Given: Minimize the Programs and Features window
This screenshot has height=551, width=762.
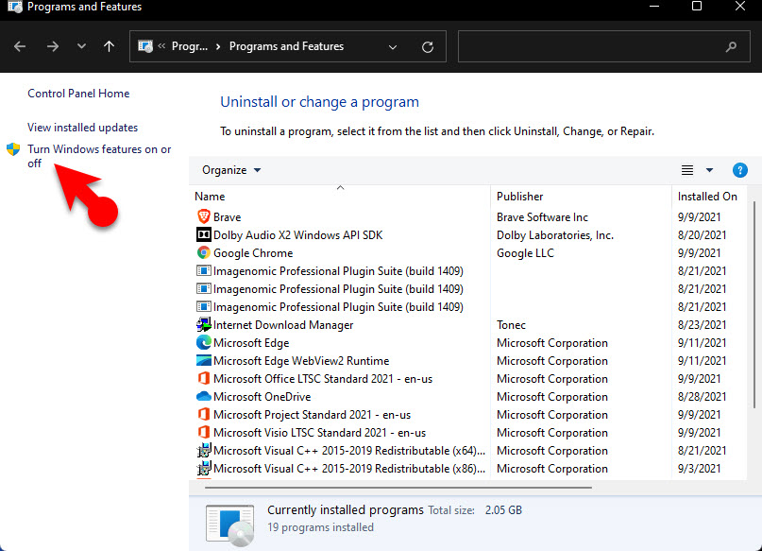Looking at the screenshot, I should (654, 6).
